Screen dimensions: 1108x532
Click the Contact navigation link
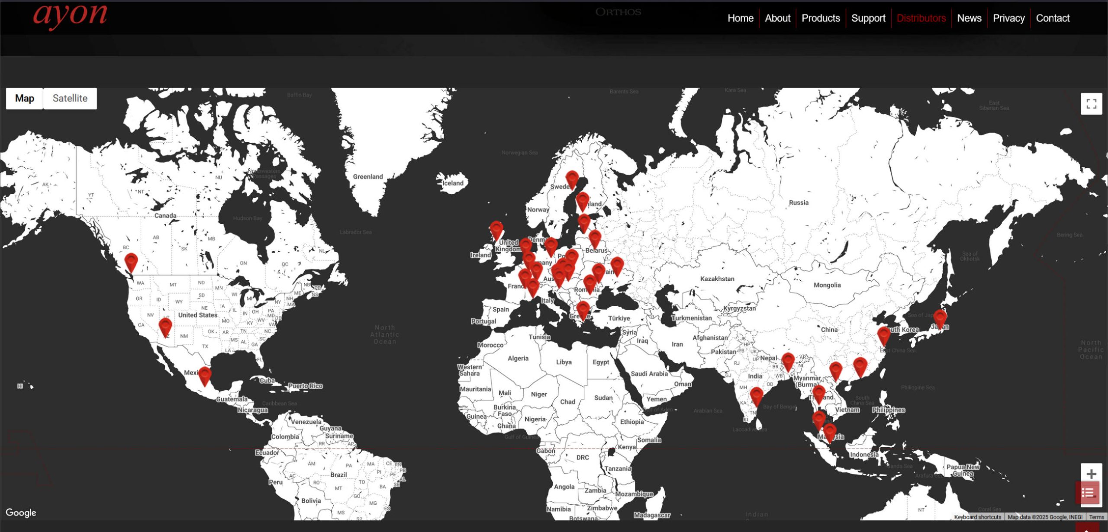1053,18
